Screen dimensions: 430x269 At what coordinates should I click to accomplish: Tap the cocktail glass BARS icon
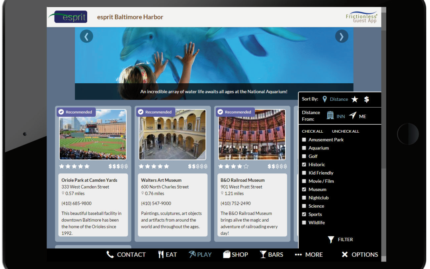click(263, 254)
